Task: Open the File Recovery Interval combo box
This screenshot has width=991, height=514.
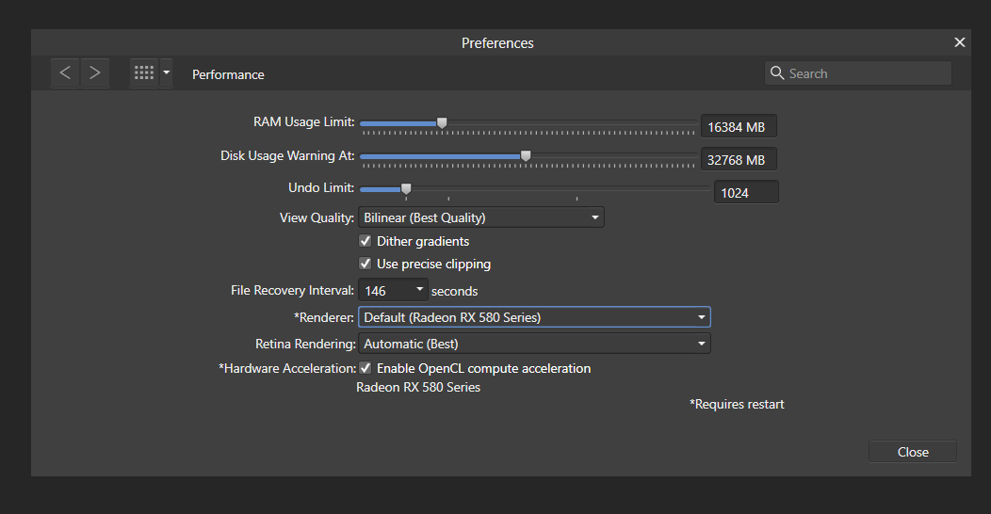Action: tap(393, 291)
